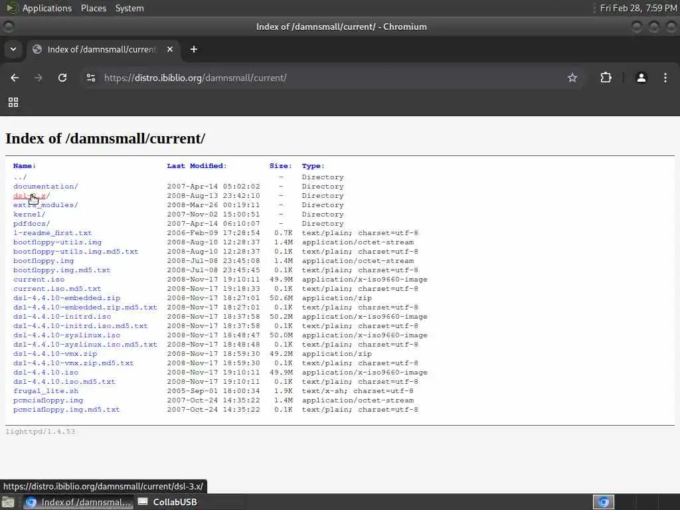Open dsl-4.4.10-vmx.zip.md5.txt
The image size is (680, 510).
[x=73, y=363]
